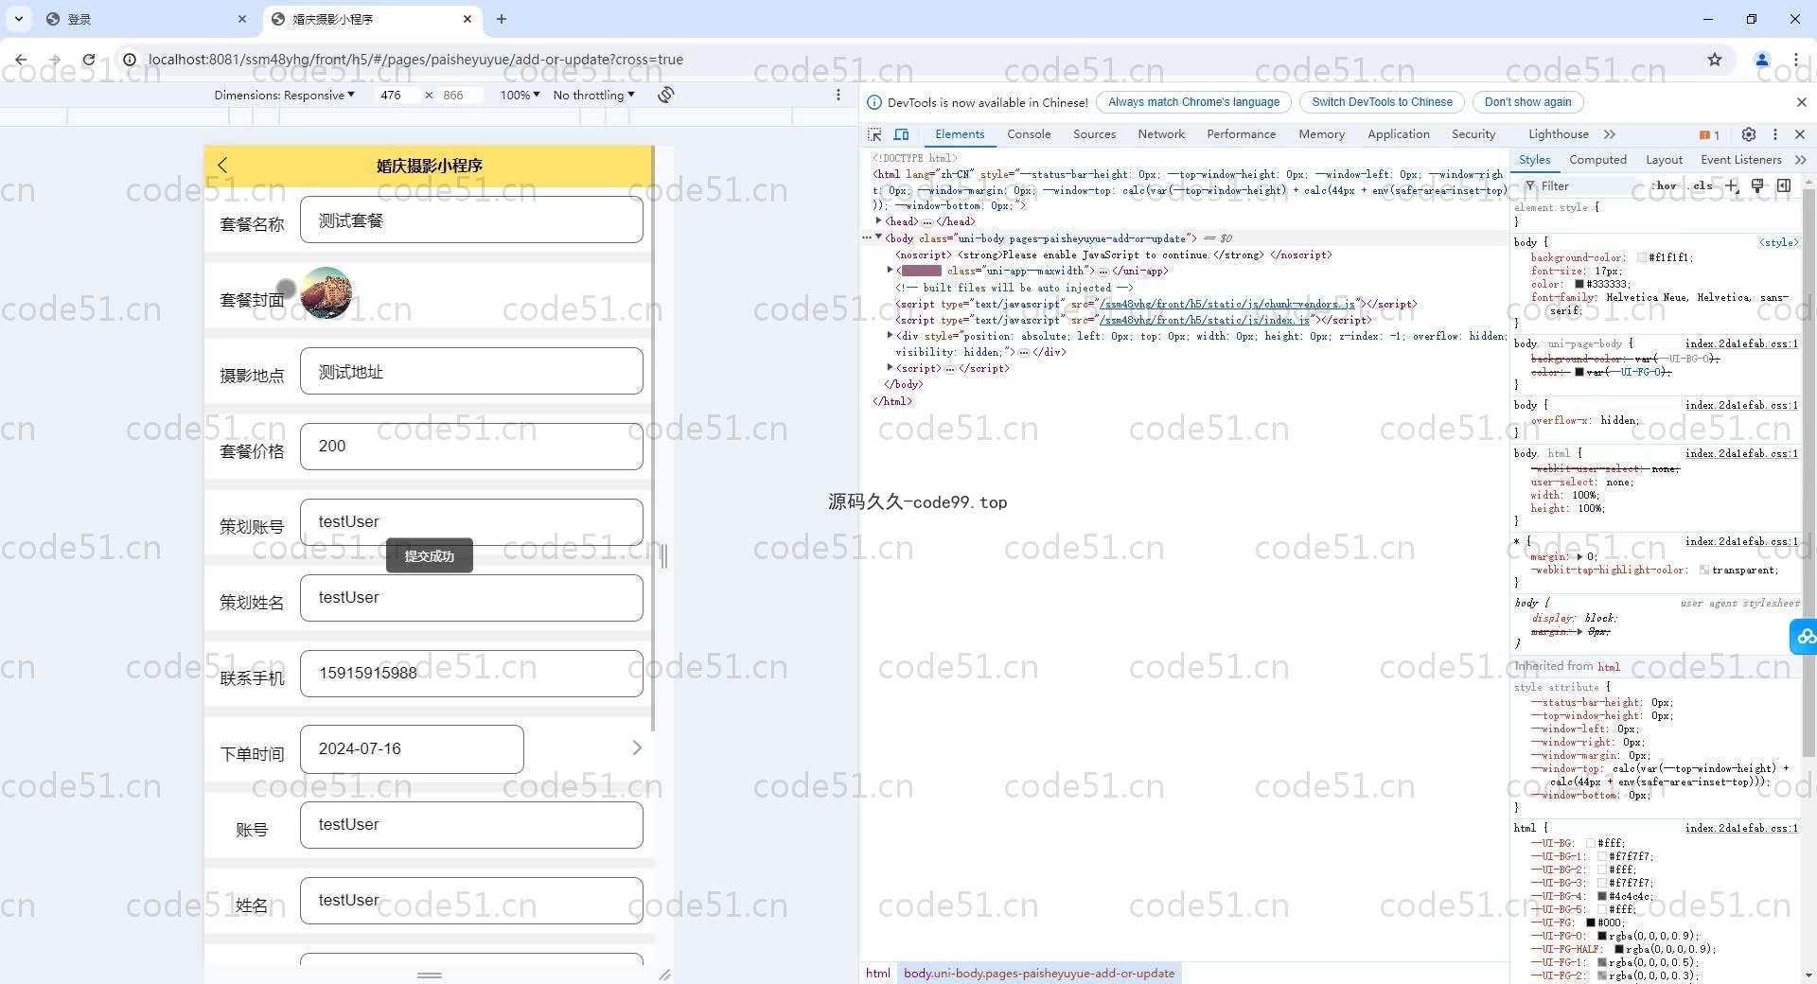The height and width of the screenshot is (984, 1817).
Task: Close the DevTools panel
Action: point(1800,134)
